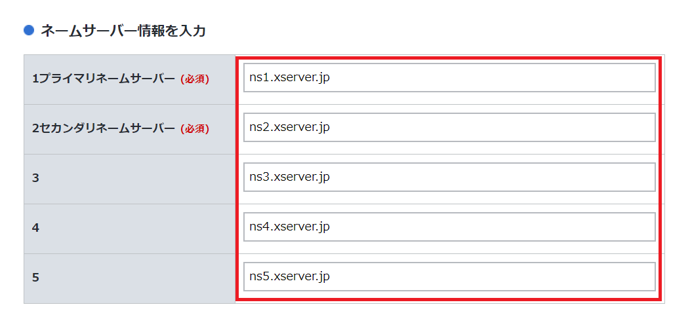Focus the ns3.xserver.jp input field
Image resolution: width=690 pixels, height=330 pixels.
click(449, 177)
